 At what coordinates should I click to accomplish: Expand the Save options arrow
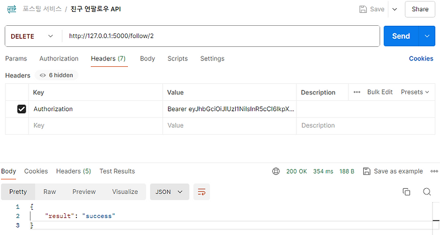point(395,9)
